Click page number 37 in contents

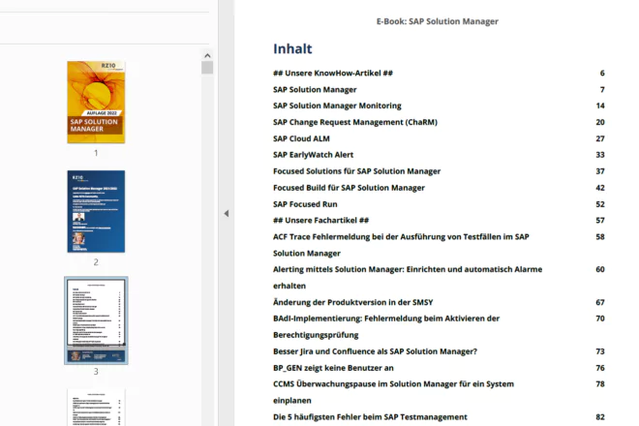point(600,171)
